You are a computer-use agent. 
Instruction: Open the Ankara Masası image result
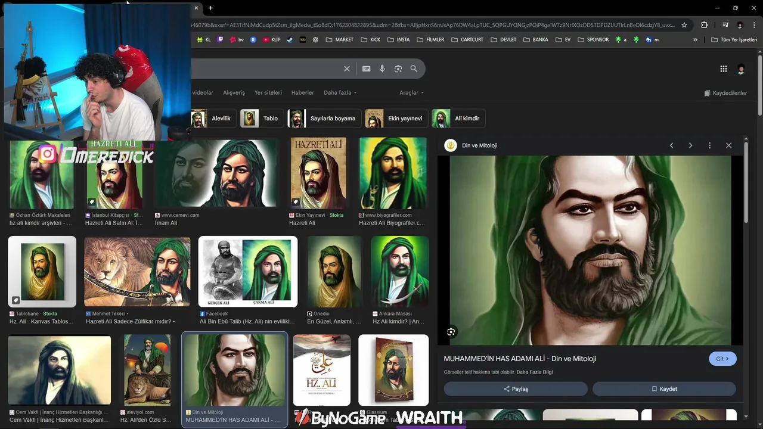coord(399,272)
